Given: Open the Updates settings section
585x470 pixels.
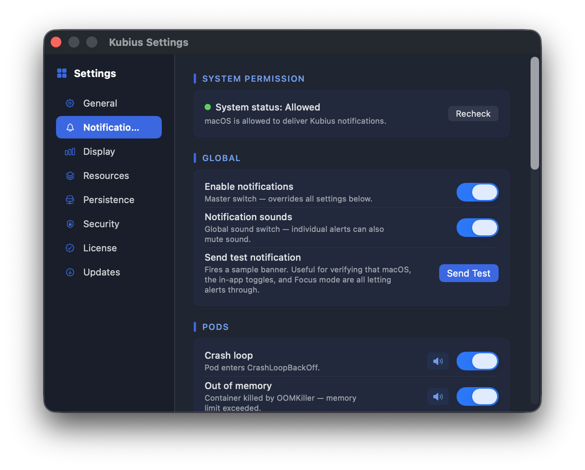Looking at the screenshot, I should (x=109, y=272).
